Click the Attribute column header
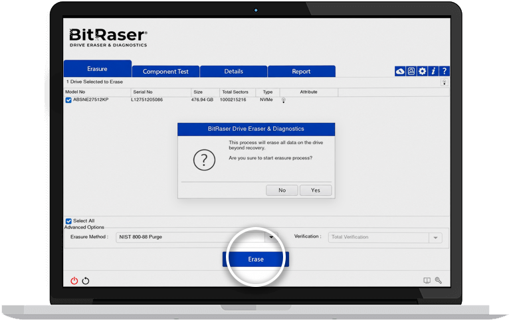 [308, 92]
